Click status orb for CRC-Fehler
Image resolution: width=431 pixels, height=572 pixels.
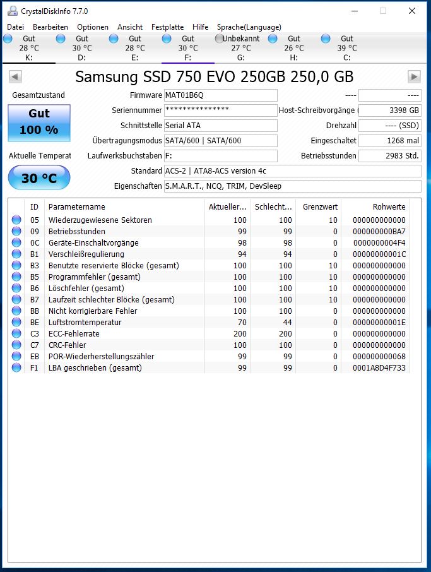(16, 344)
